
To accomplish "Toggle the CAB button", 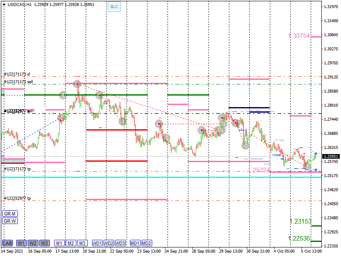I will [x=7, y=243].
